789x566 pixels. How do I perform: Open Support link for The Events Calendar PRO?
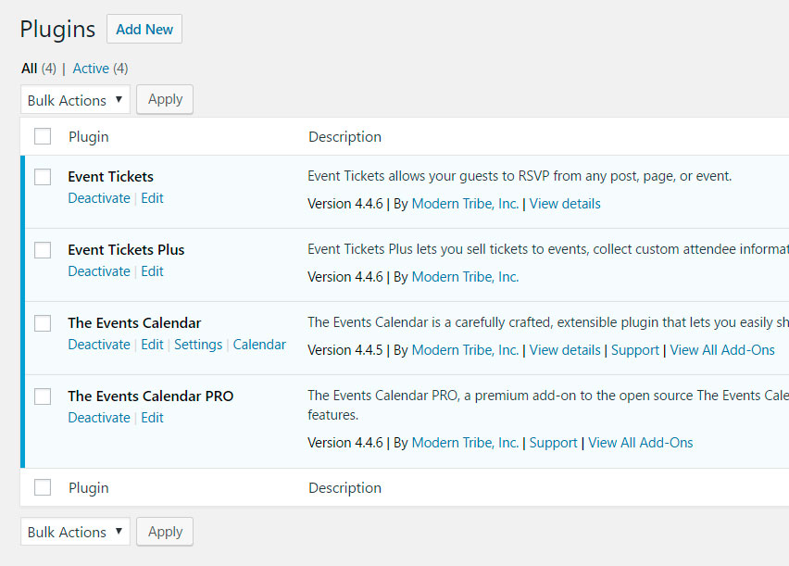[553, 443]
